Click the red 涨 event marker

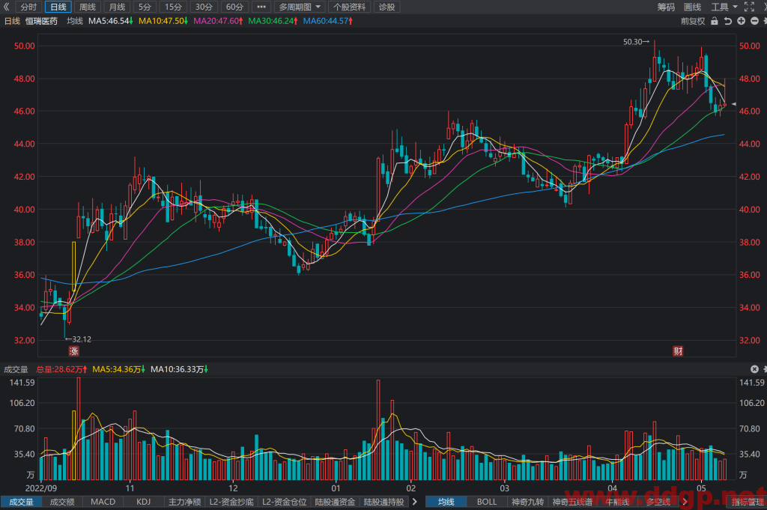(73, 351)
